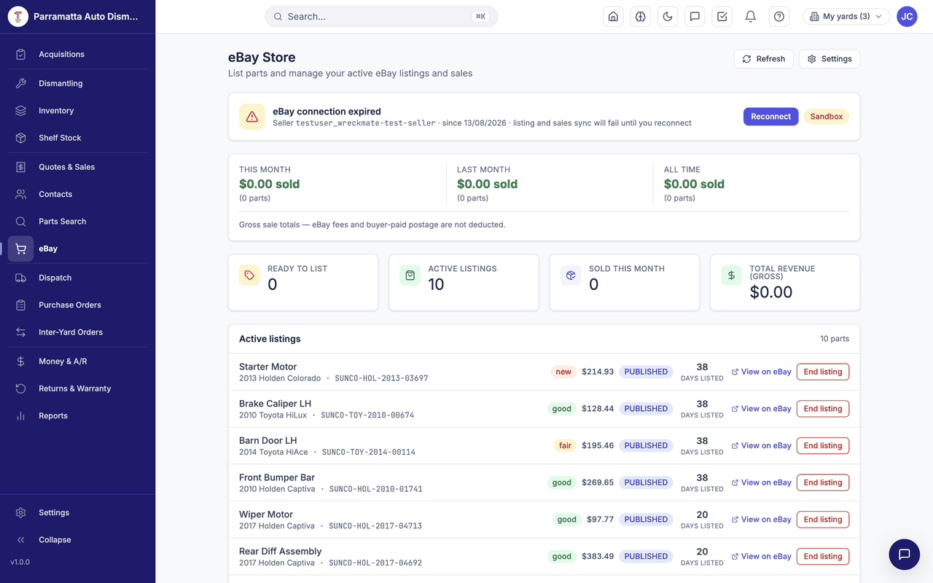Click the connection expired warning icon
The height and width of the screenshot is (583, 933).
(x=252, y=117)
